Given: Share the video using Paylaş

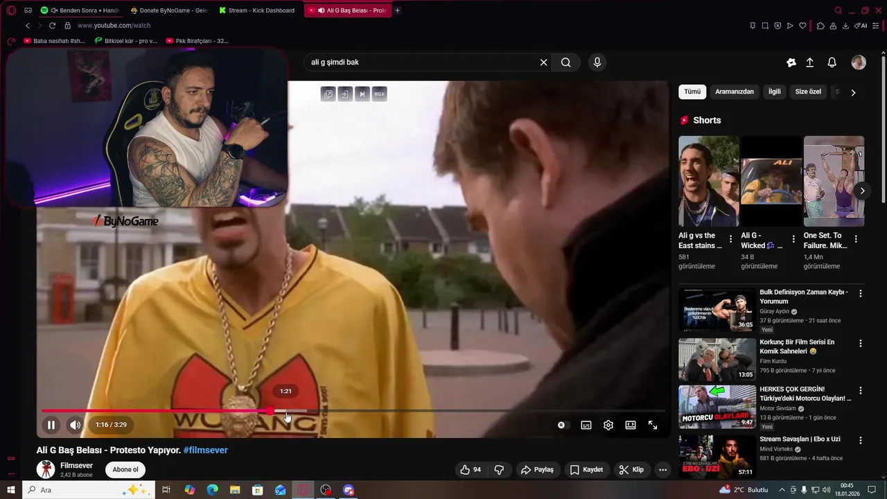Looking at the screenshot, I should click(x=538, y=470).
